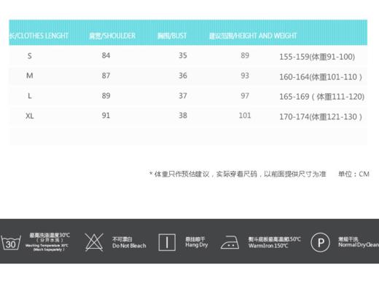Viewport: 379px width, 304px height.
Task: Click the Normal Dry Clean label
Action: click(x=359, y=242)
